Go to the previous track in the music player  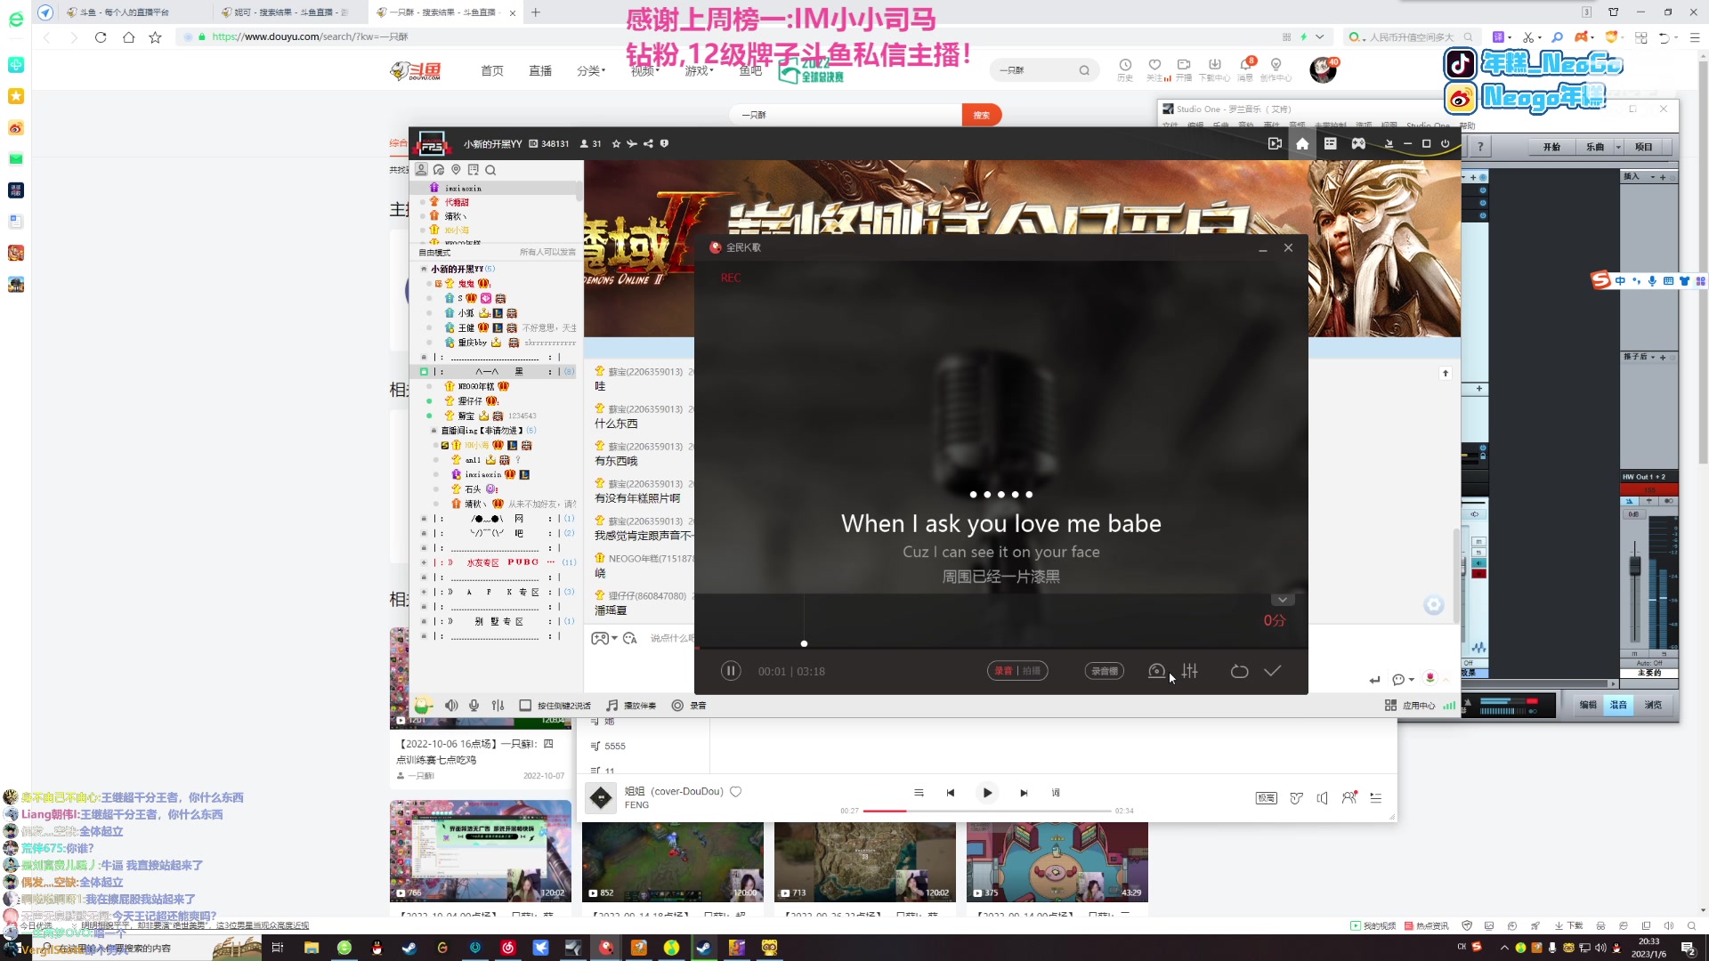pyautogui.click(x=951, y=793)
